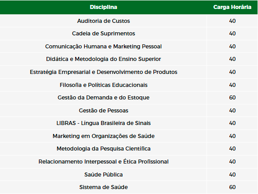This screenshot has width=258, height=194.
Task: Click Metodologia da Pesquisa Científica
Action: [x=103, y=149]
